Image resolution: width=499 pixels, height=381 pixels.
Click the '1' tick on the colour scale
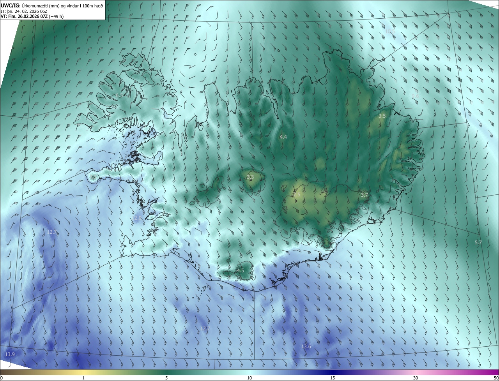[x=83, y=378]
